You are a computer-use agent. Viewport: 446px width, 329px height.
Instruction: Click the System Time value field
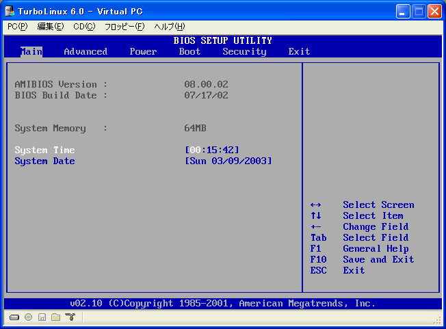[x=212, y=150]
